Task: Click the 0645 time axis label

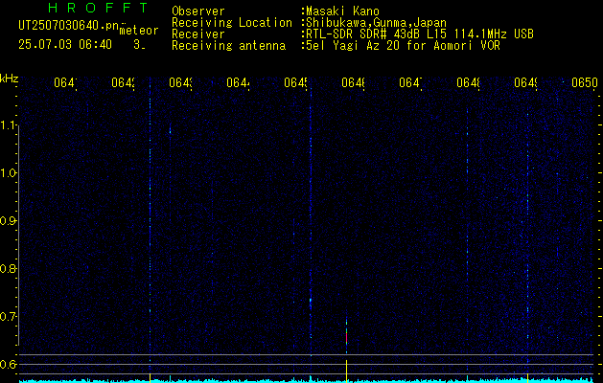Action: pyautogui.click(x=295, y=82)
